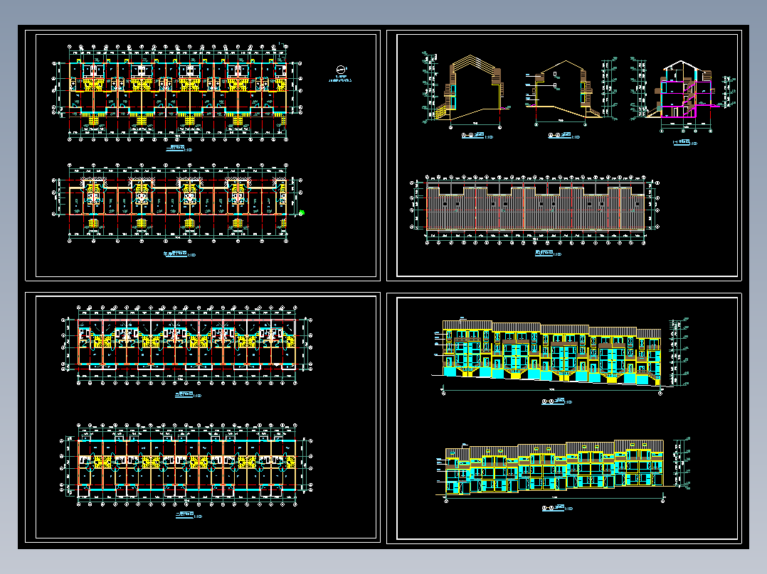Click the title label under the top-left sheet's lower plan
The height and width of the screenshot is (574, 767).
tap(179, 254)
